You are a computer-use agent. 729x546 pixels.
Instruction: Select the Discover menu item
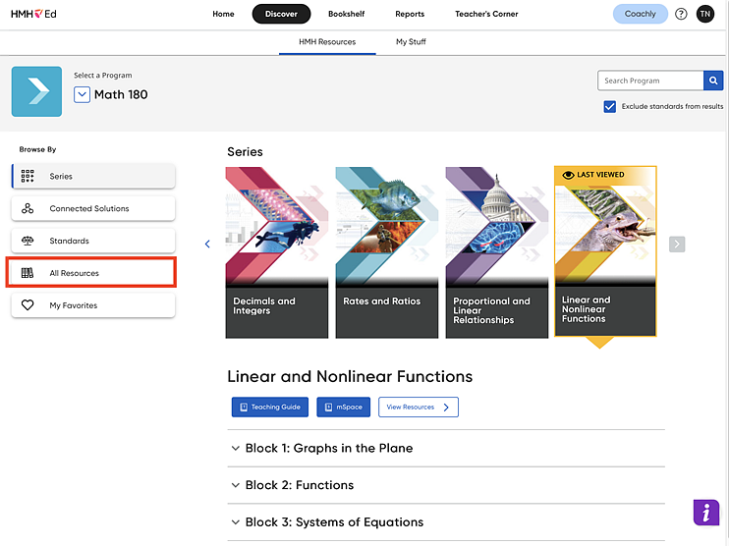[x=281, y=14]
